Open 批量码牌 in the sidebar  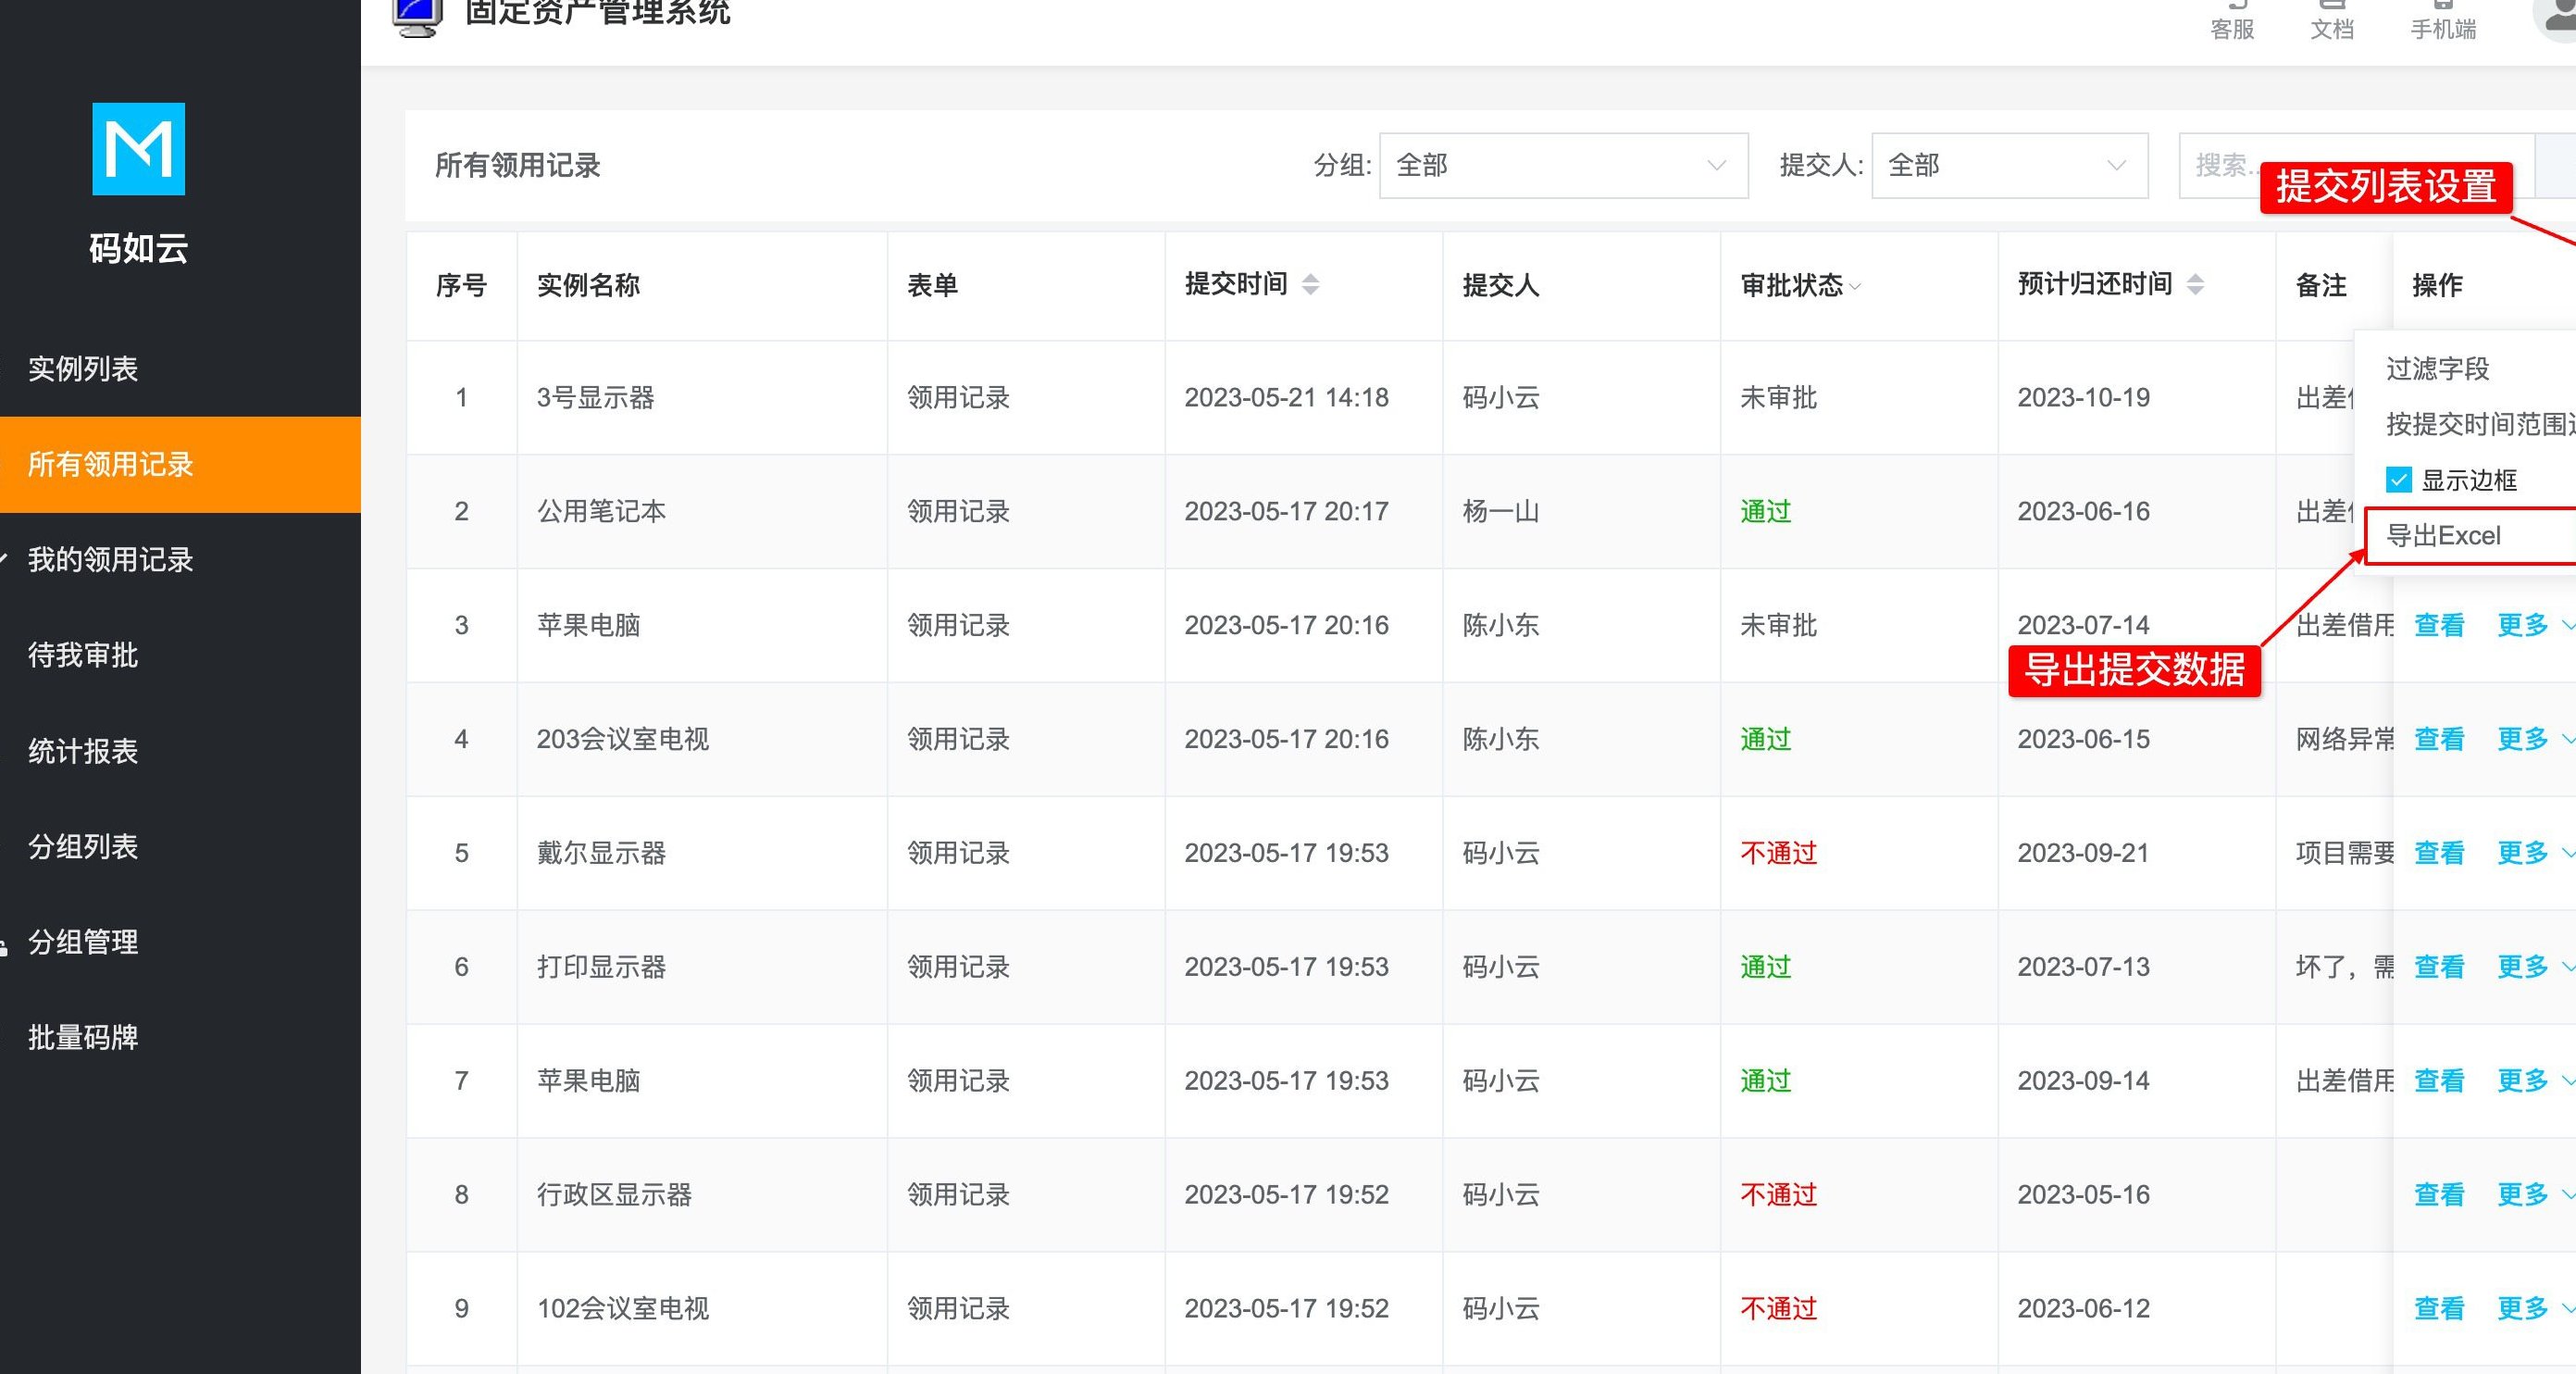click(x=180, y=1037)
